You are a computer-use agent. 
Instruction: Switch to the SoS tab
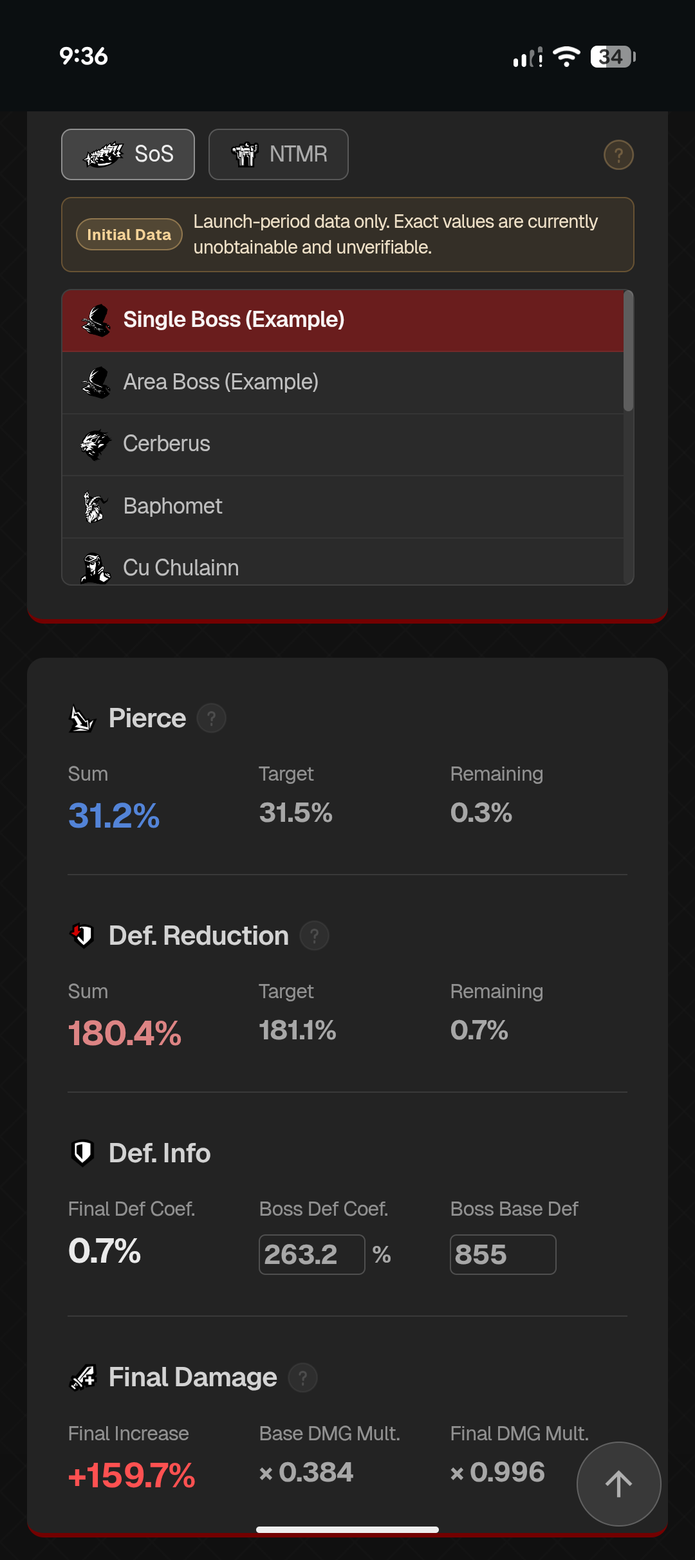pyautogui.click(x=128, y=154)
